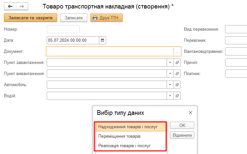Click the ellipsis button in Документ field

(x=177, y=52)
